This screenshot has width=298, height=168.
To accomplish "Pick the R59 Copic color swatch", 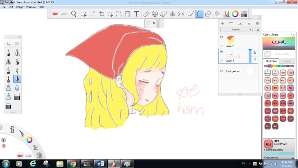I will click(x=268, y=126).
